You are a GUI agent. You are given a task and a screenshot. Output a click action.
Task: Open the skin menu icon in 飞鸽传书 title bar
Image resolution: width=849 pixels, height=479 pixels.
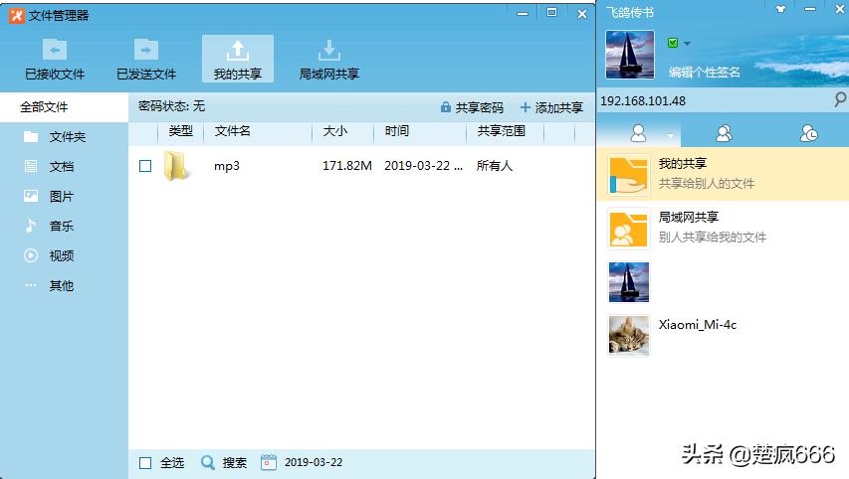[780, 9]
